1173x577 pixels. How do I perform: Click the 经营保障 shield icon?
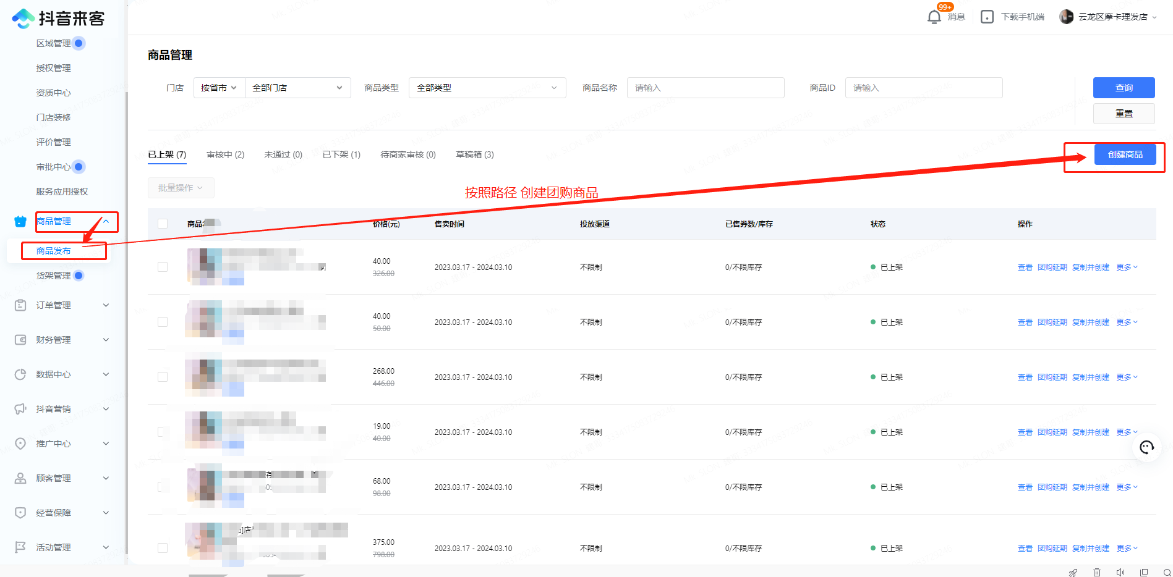pyautogui.click(x=20, y=513)
